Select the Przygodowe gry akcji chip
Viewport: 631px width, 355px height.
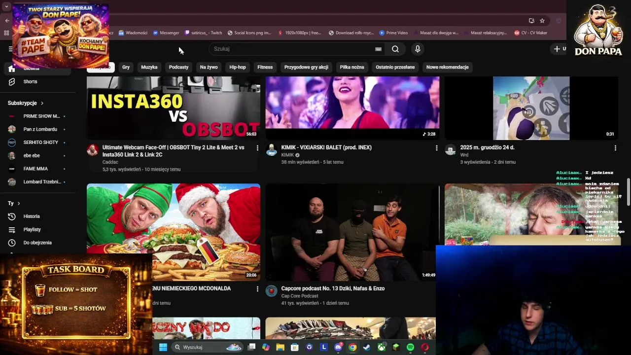(306, 67)
